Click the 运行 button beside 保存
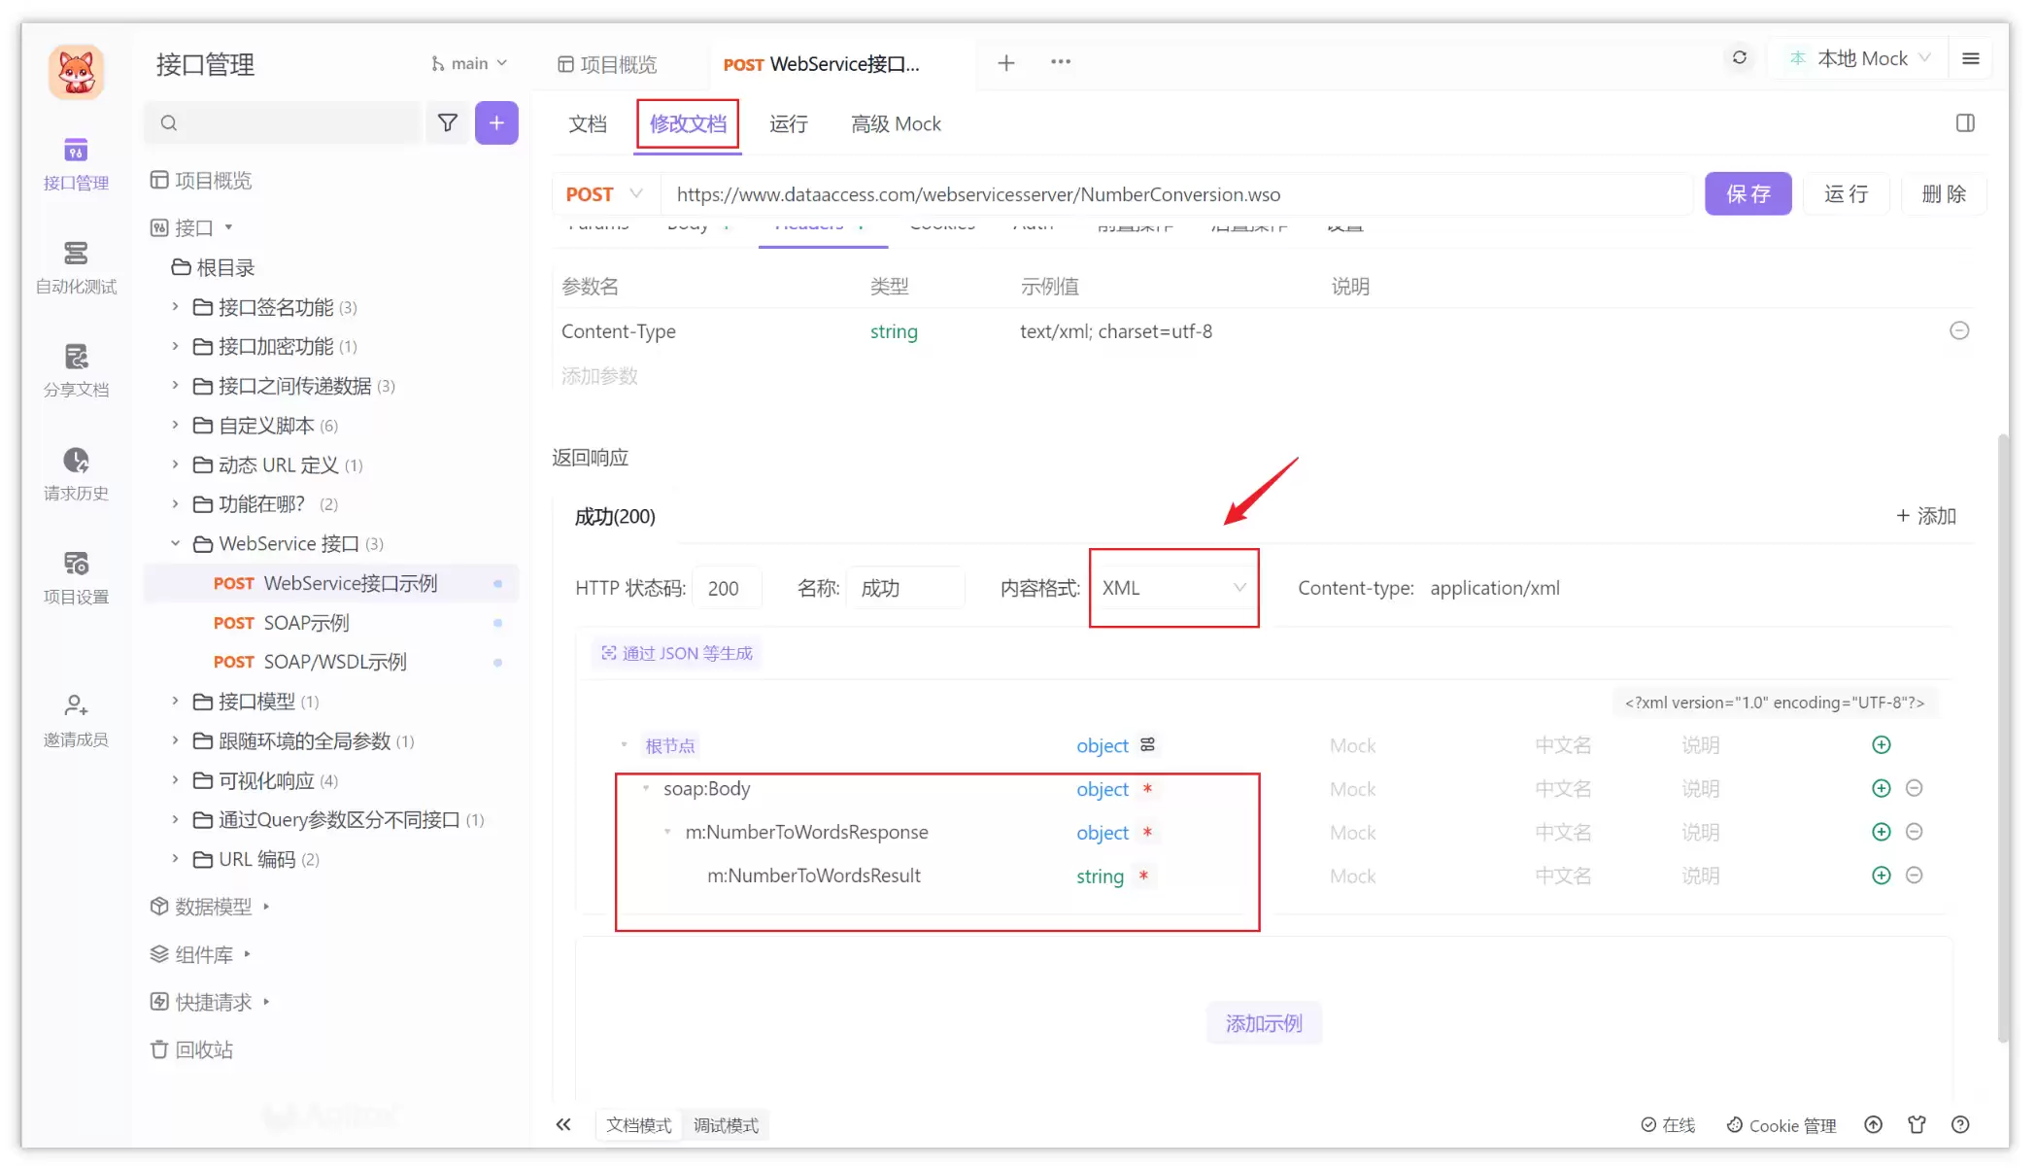This screenshot has width=2036, height=1168. [1847, 194]
